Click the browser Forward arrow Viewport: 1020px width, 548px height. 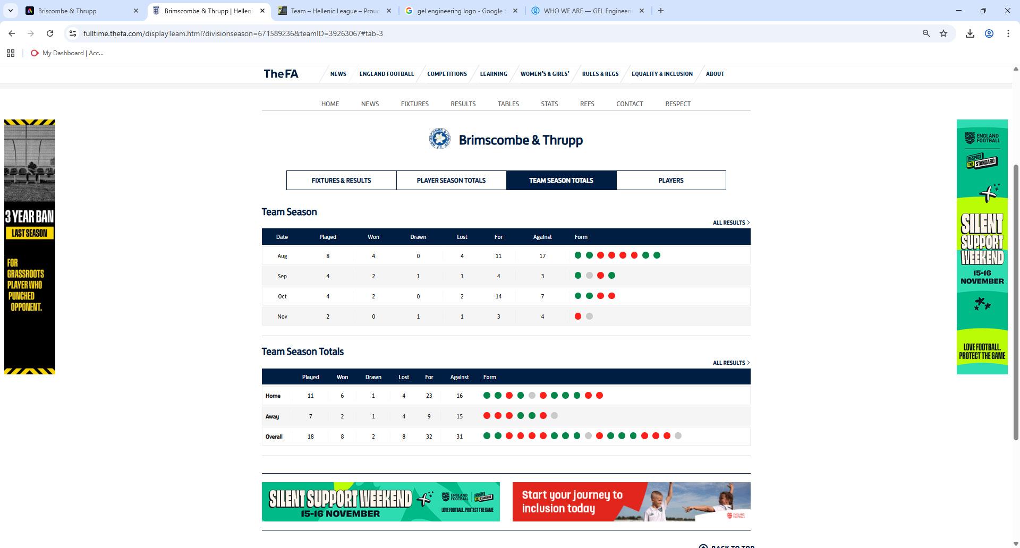click(31, 33)
